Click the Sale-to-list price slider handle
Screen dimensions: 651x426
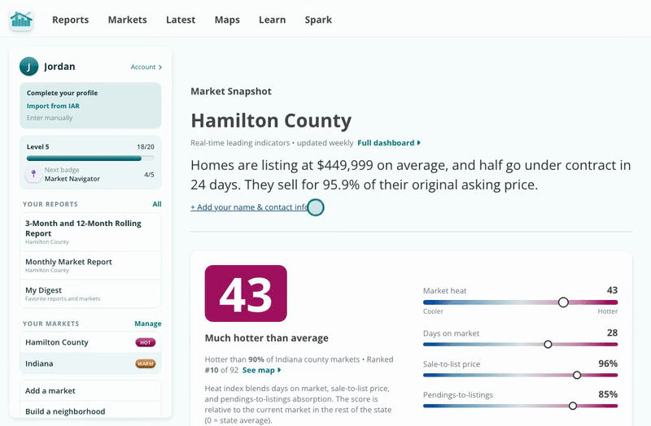click(577, 375)
